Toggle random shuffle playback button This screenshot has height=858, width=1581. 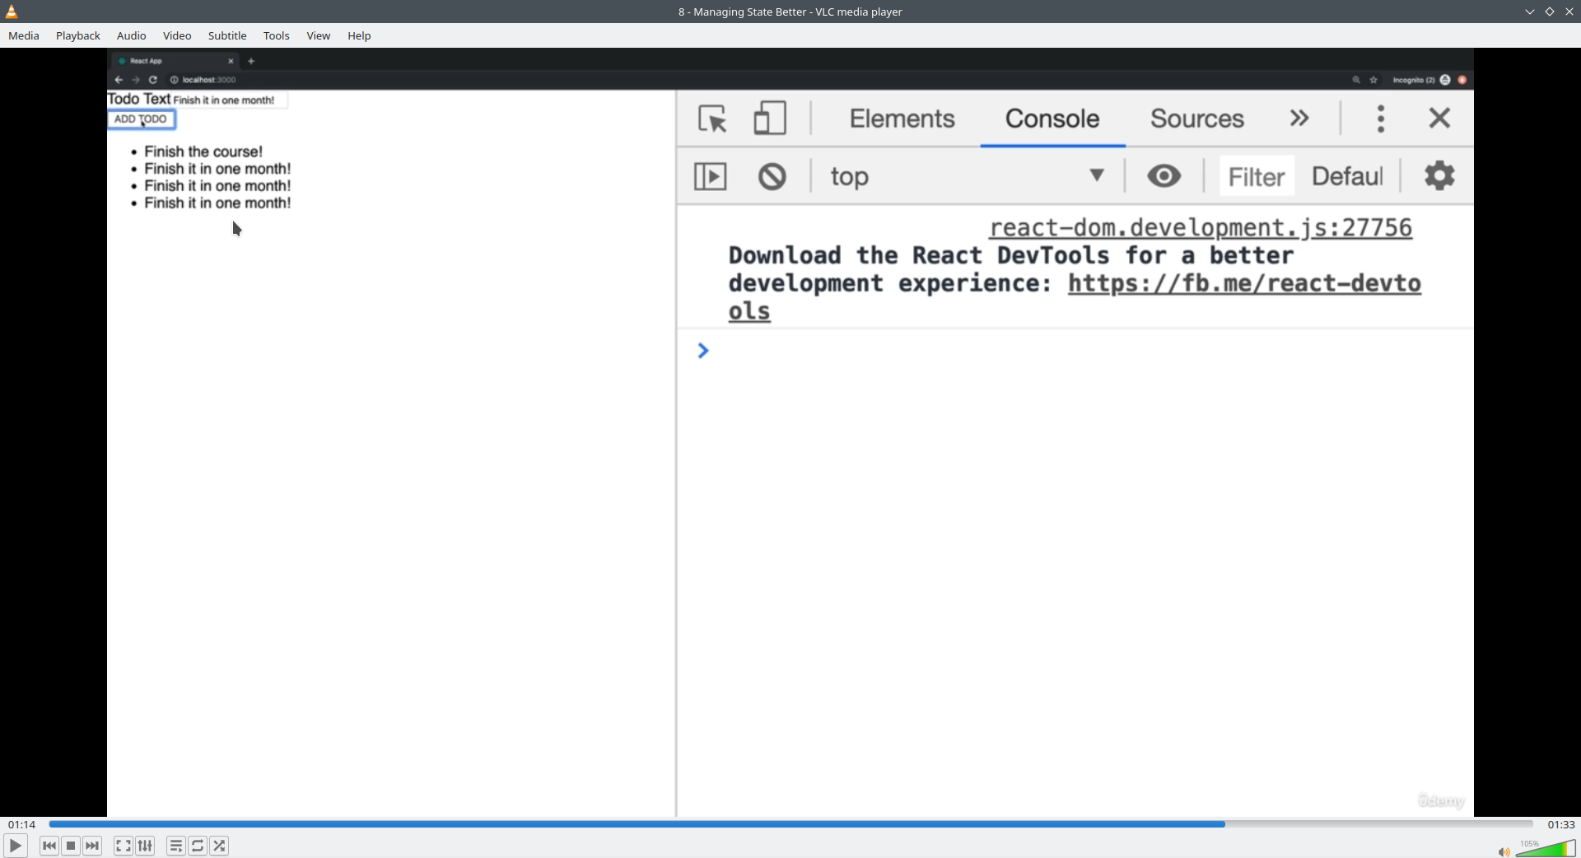[x=219, y=846]
